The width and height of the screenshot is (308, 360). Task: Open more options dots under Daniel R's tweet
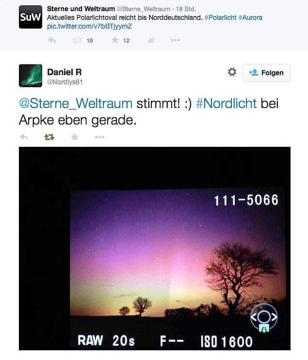pos(100,137)
